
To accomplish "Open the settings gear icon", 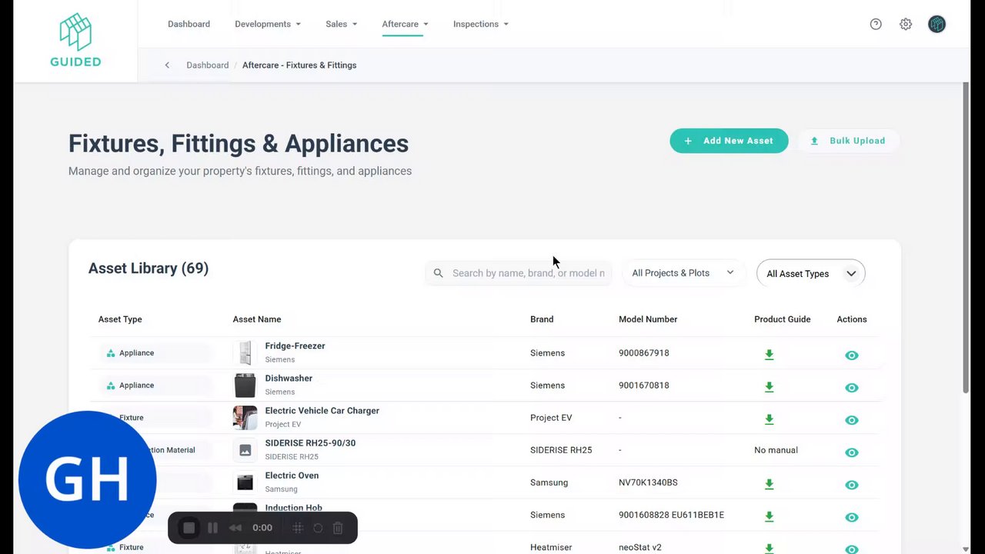I will pyautogui.click(x=906, y=24).
